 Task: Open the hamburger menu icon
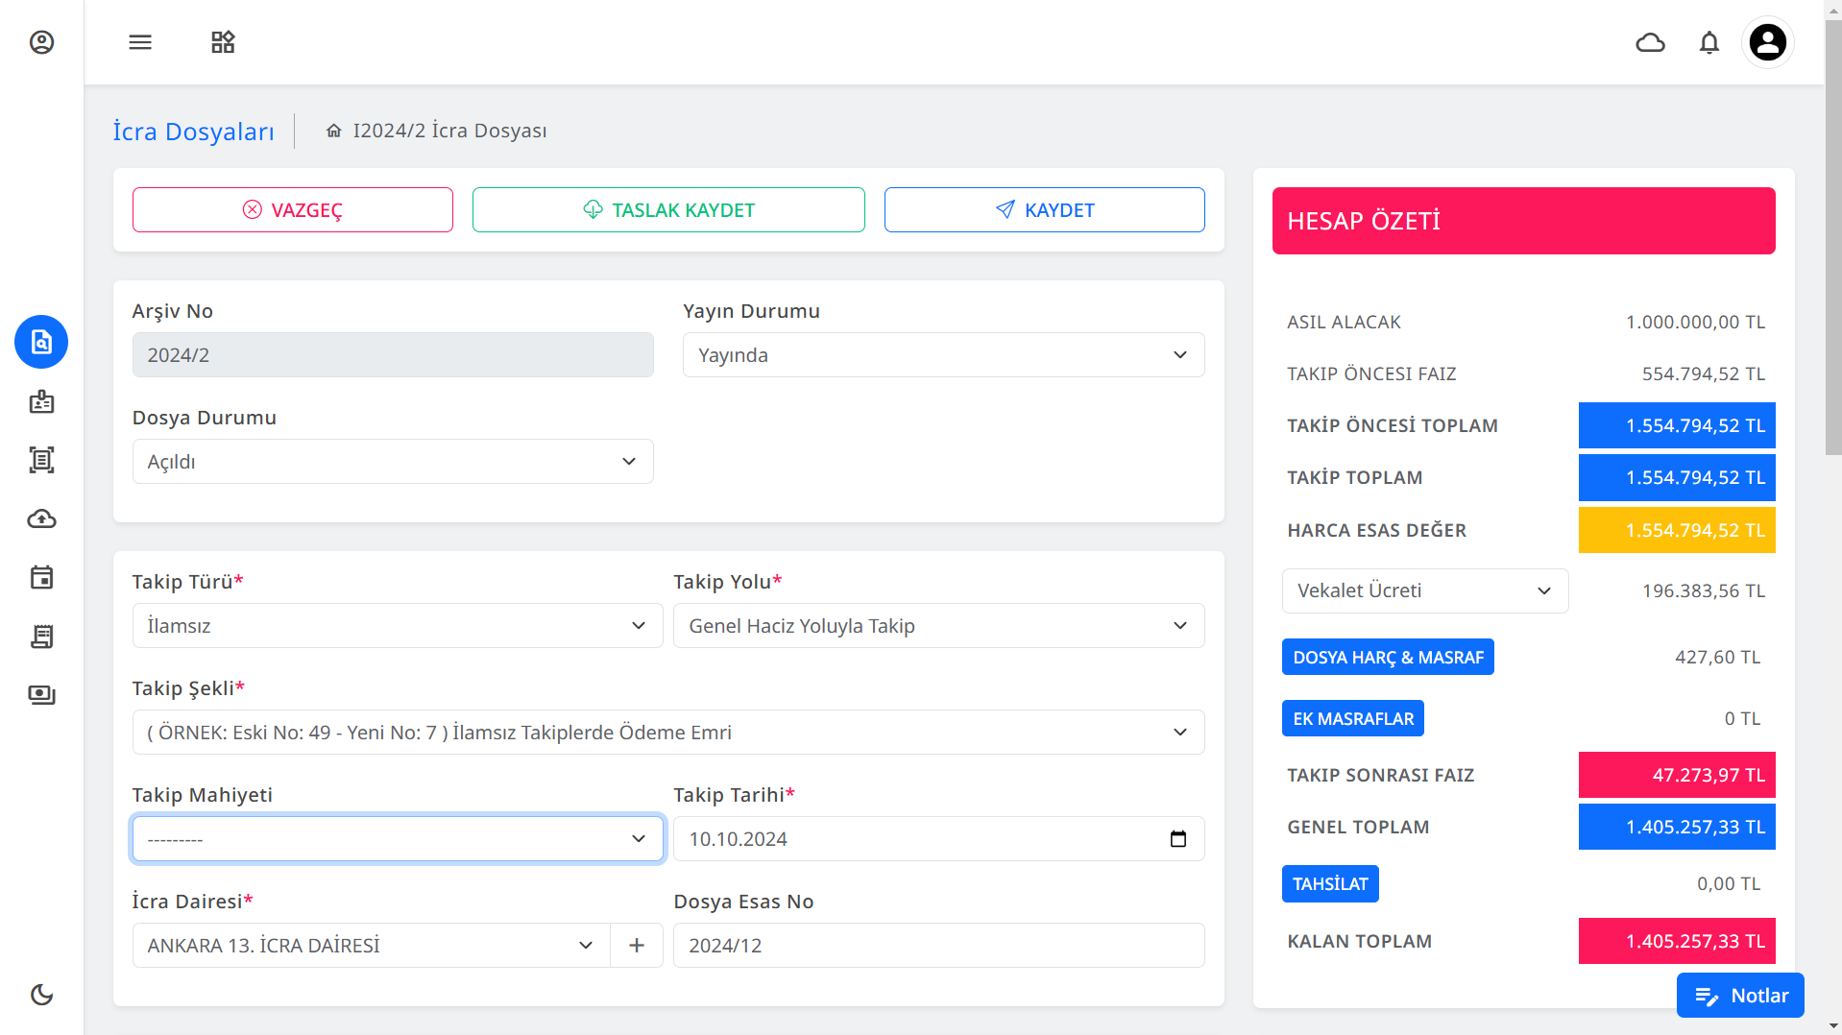pos(140,42)
